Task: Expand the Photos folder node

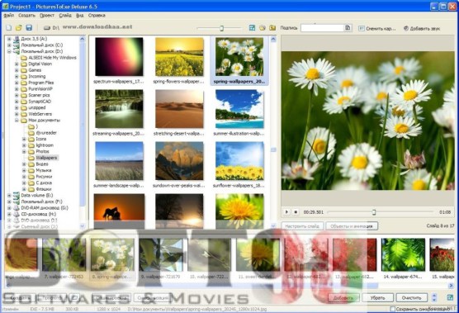Action: tap(24, 152)
